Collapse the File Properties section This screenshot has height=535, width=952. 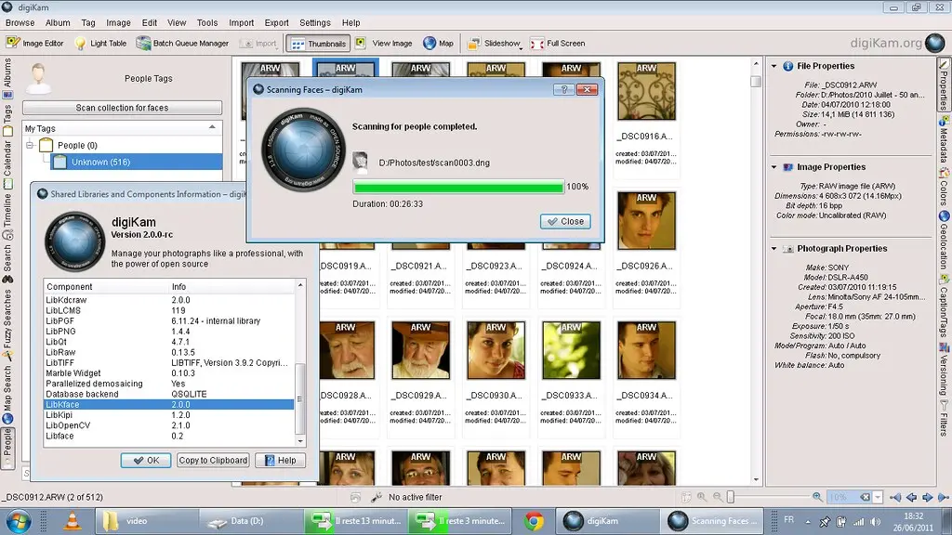click(x=774, y=66)
